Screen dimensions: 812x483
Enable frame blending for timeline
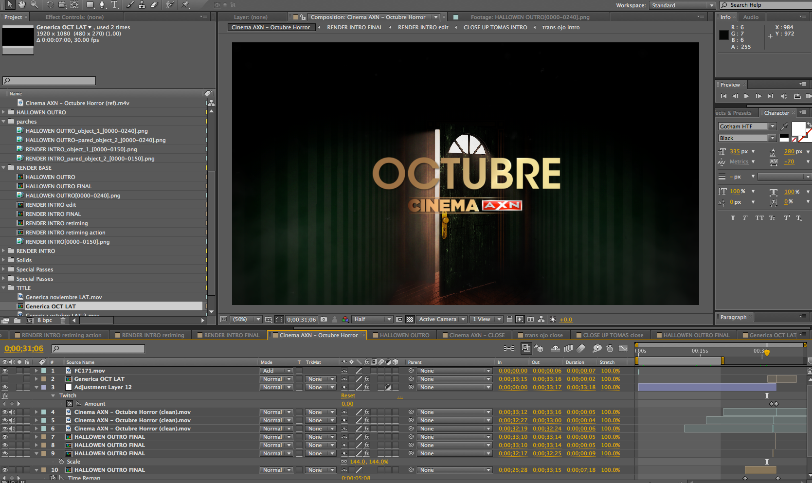568,348
